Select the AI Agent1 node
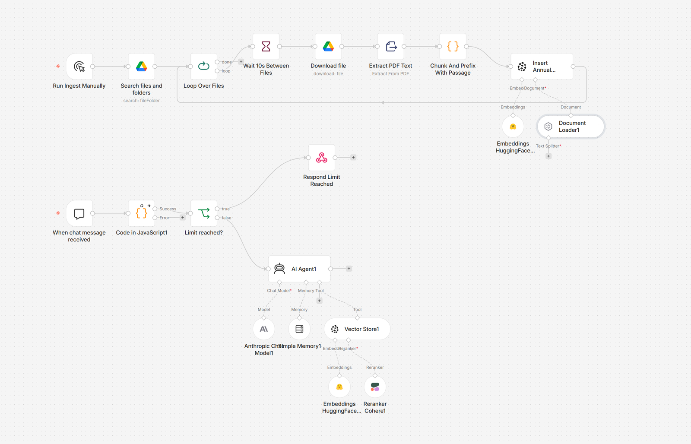The height and width of the screenshot is (444, 691). [299, 269]
